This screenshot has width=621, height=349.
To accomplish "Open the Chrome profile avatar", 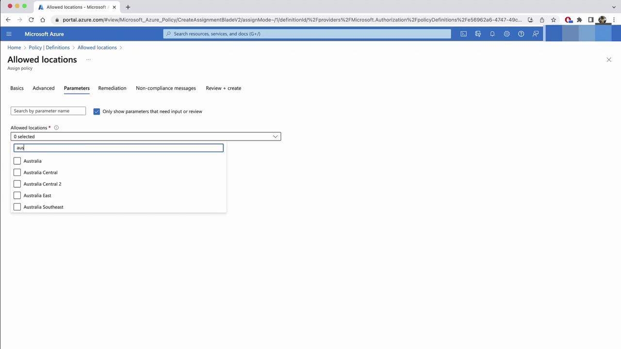I will pyautogui.click(x=603, y=20).
